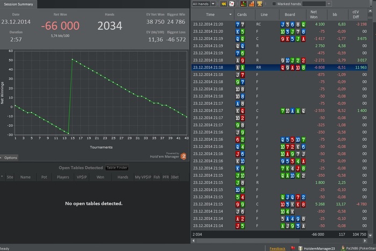The height and width of the screenshot is (251, 376).
Task: Click the Table Finder button
Action: 117,168
